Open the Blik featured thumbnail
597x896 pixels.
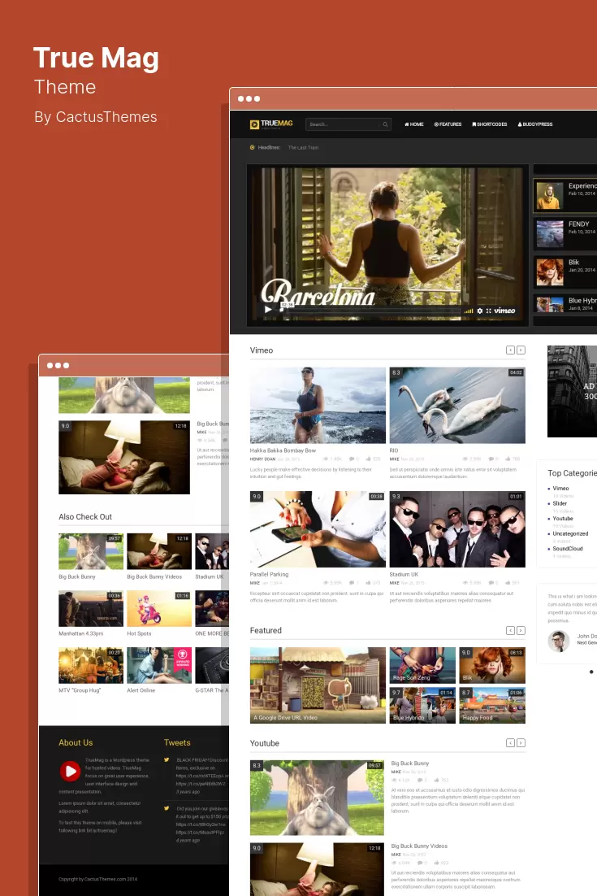pyautogui.click(x=492, y=665)
